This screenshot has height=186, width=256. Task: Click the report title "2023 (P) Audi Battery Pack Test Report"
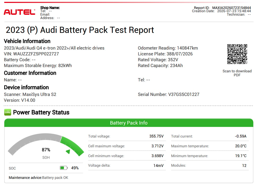coord(80,30)
